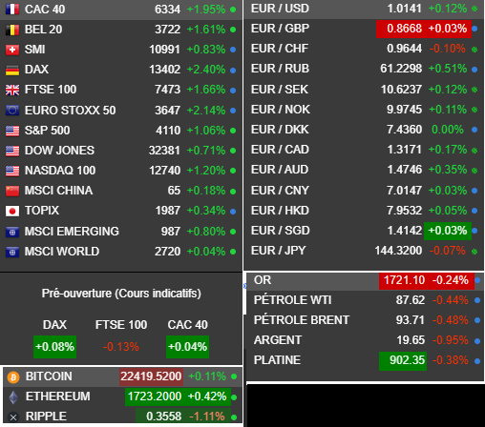Click the German flag beside DAX index row
Screen dimensions: 485x427
coord(12,70)
